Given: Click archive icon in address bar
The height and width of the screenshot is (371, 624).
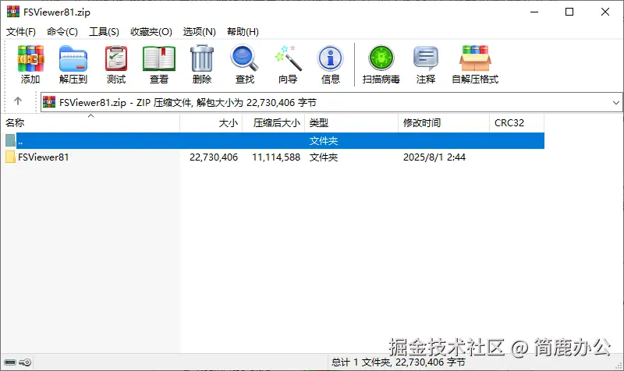Looking at the screenshot, I should (49, 102).
